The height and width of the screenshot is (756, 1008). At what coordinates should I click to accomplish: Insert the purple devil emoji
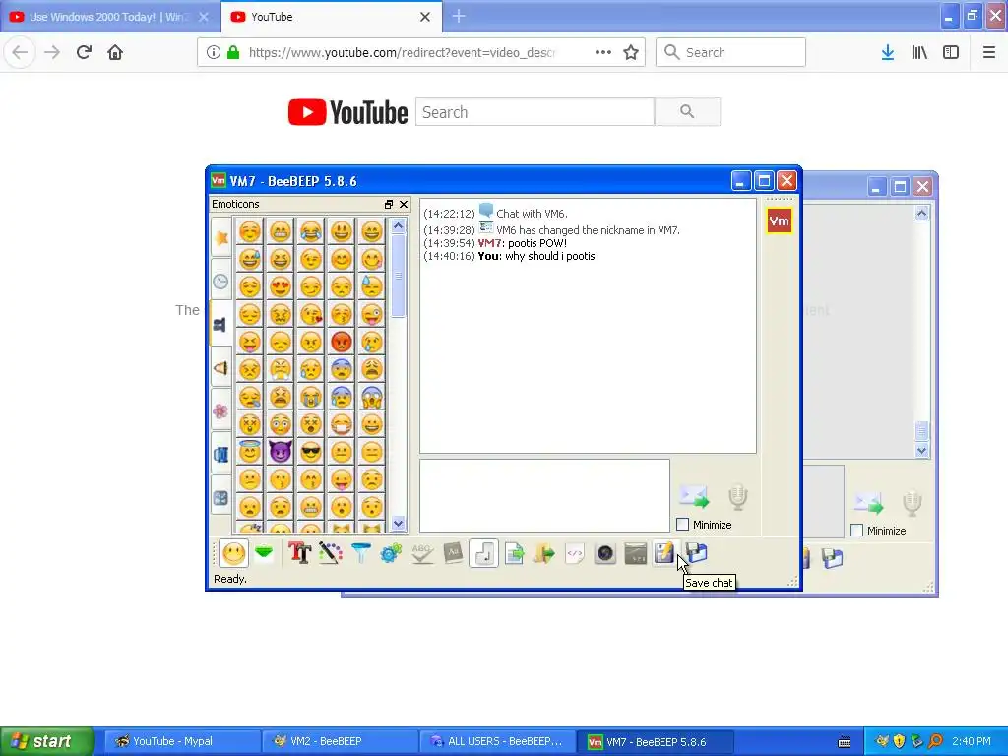click(x=281, y=451)
